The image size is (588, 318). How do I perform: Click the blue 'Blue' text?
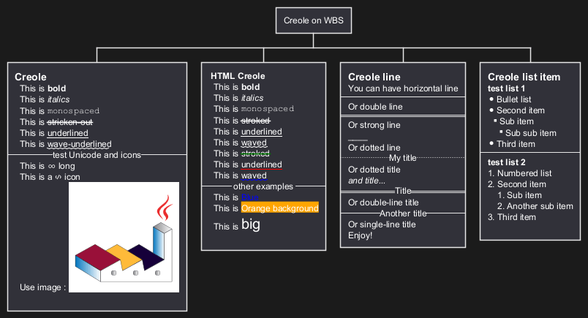pyautogui.click(x=249, y=197)
